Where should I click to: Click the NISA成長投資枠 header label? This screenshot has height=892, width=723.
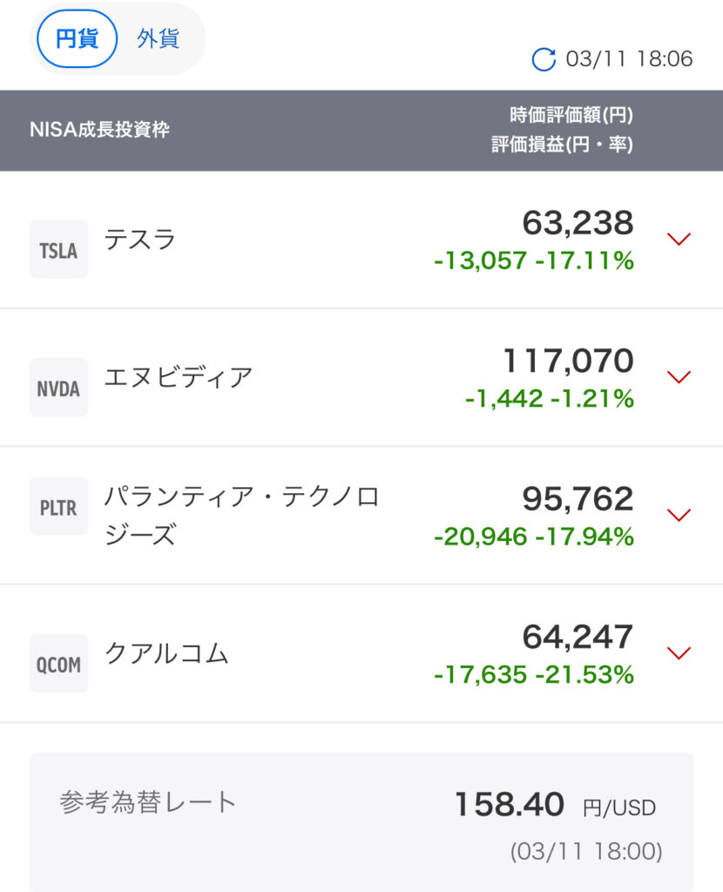coord(99,131)
